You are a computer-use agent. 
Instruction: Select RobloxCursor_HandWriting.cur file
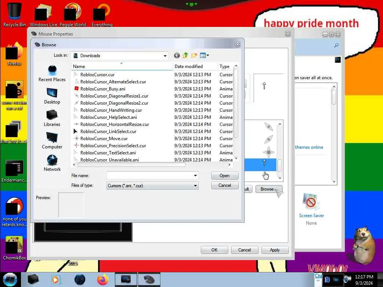(111, 110)
